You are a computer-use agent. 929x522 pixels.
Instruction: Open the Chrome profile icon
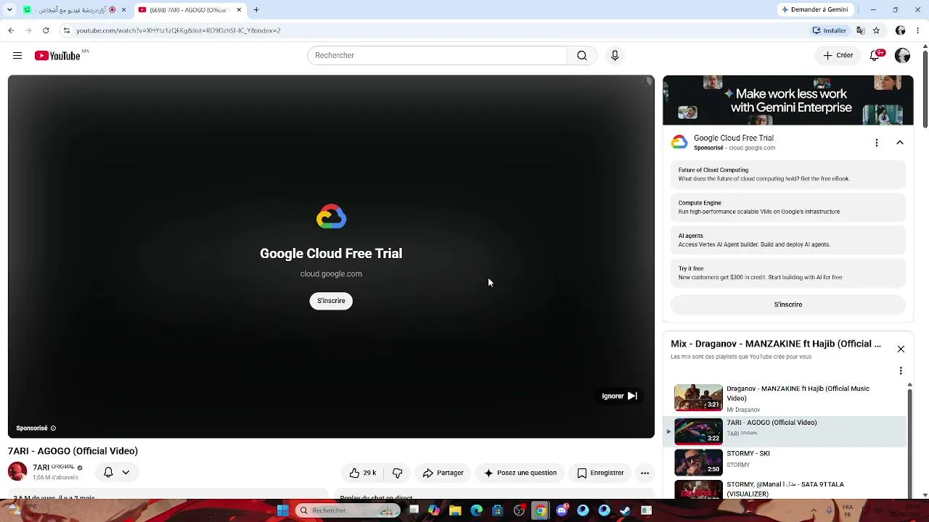coord(901,30)
